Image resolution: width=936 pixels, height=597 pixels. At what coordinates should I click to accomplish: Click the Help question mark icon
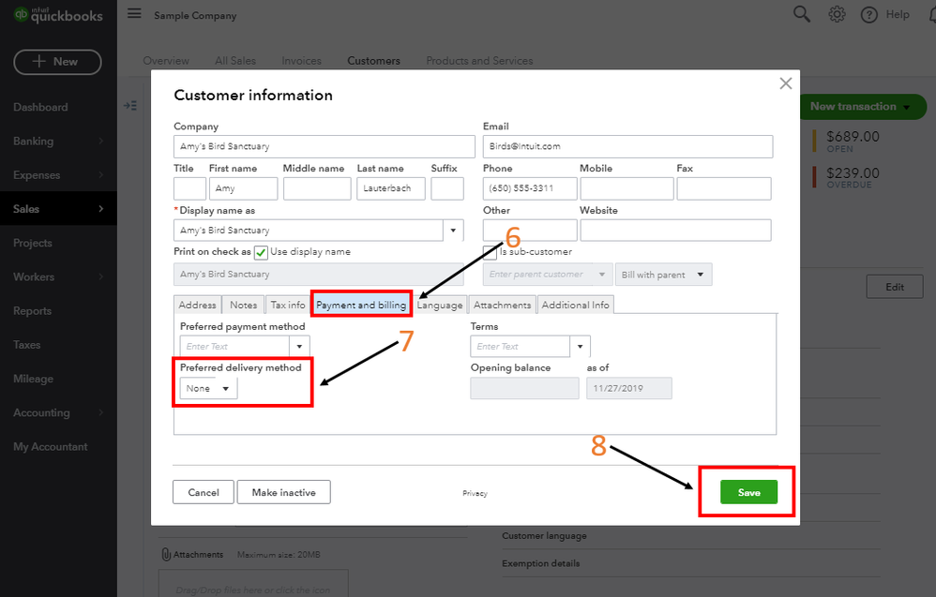pos(869,15)
